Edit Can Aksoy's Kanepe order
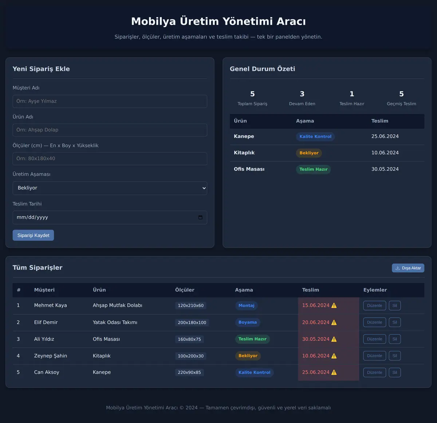This screenshot has width=437, height=423. point(374,372)
